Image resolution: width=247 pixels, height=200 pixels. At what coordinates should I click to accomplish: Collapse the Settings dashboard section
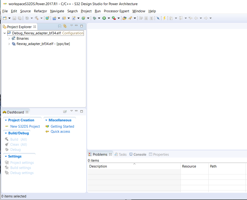point(6,156)
